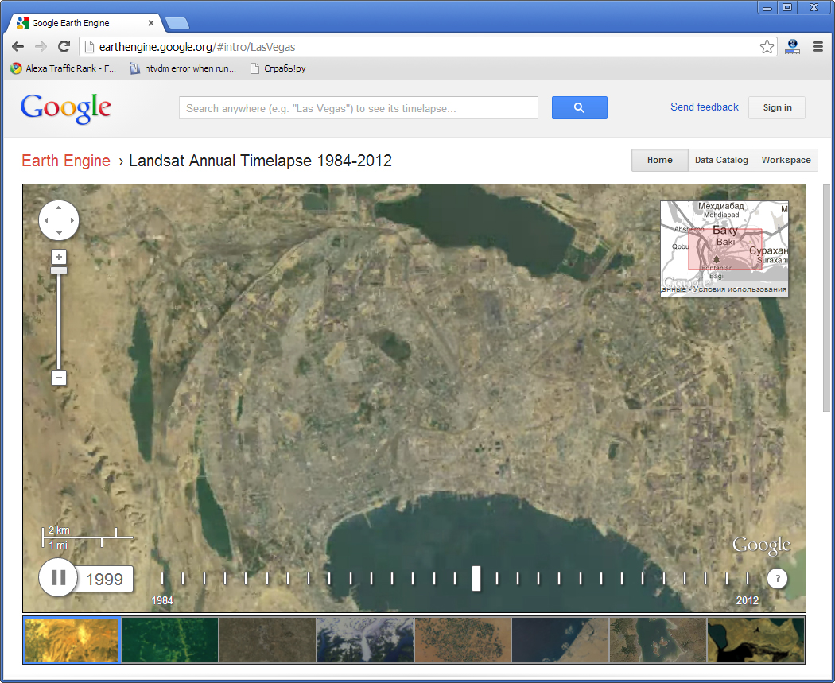
Task: Click the Google logo
Action: [65, 108]
